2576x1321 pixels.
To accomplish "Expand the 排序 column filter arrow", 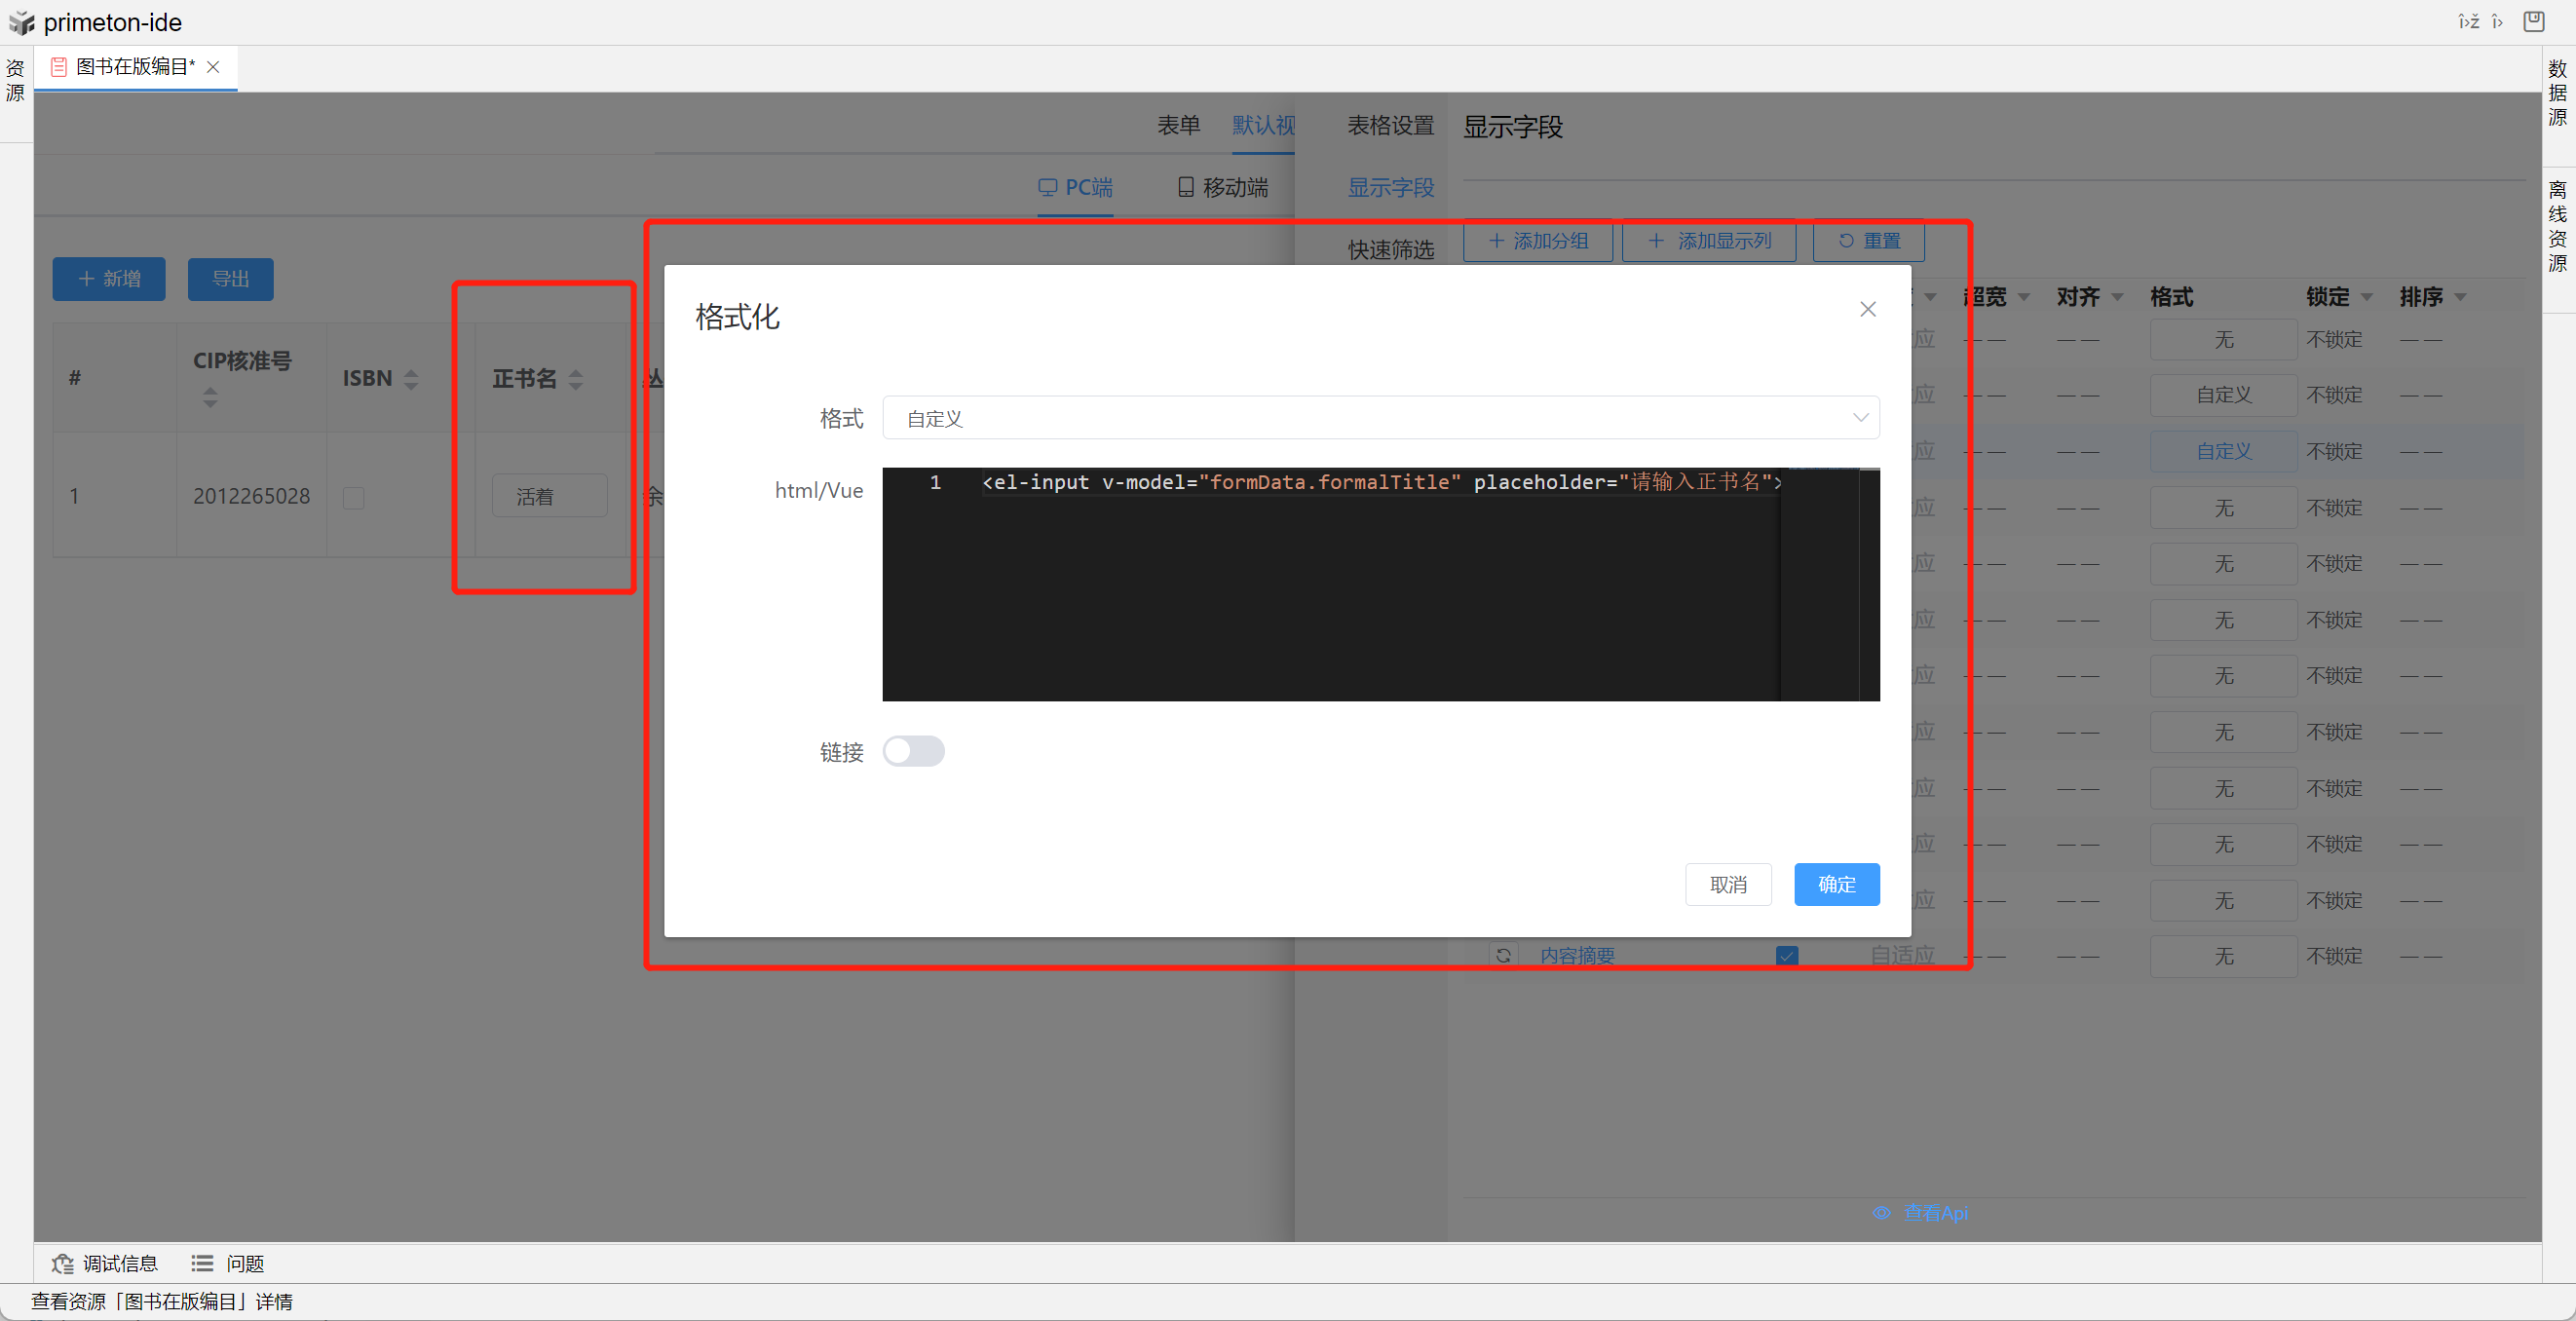I will (2460, 297).
